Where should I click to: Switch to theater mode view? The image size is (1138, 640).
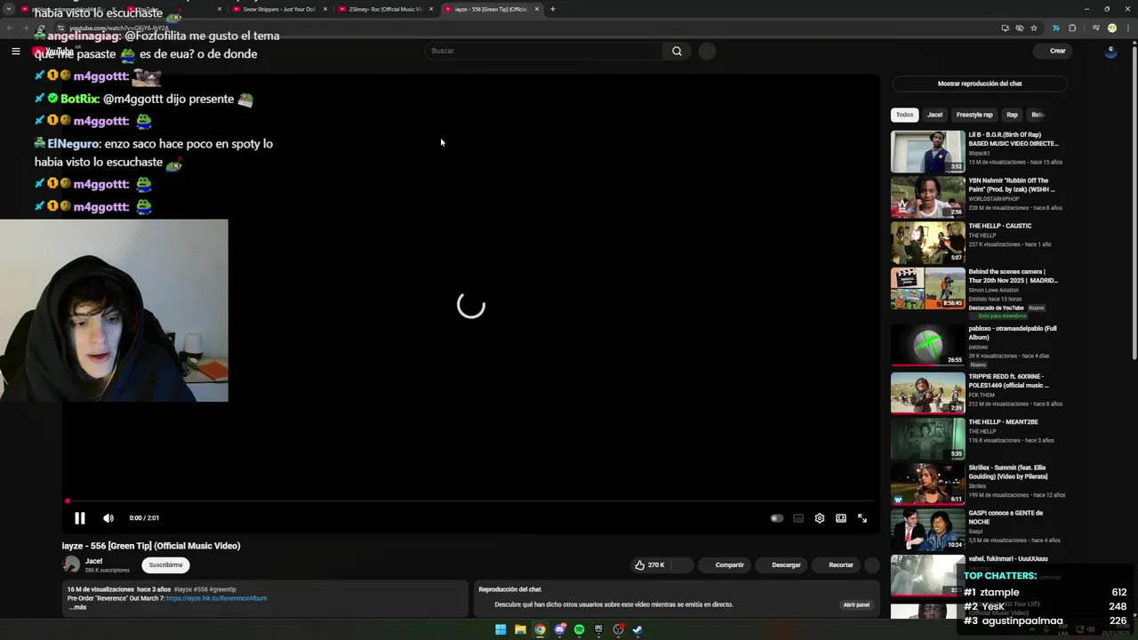click(x=841, y=518)
